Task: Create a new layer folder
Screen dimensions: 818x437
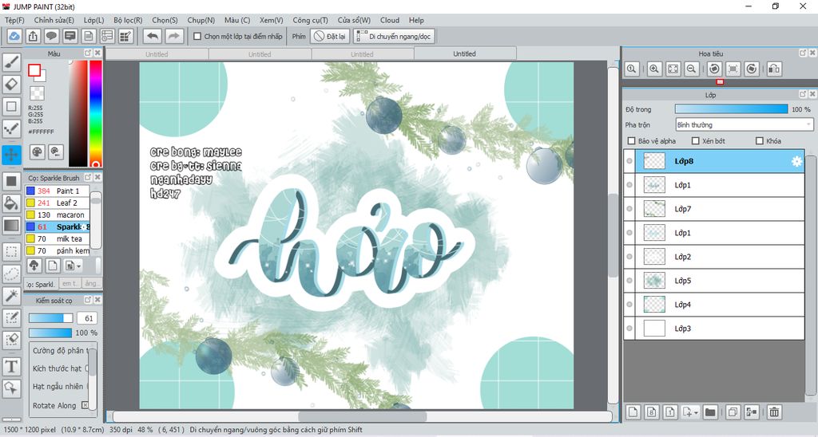Action: pos(710,412)
